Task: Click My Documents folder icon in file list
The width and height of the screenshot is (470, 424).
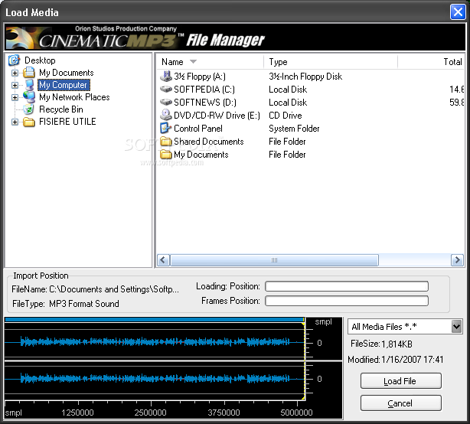Action: [166, 155]
